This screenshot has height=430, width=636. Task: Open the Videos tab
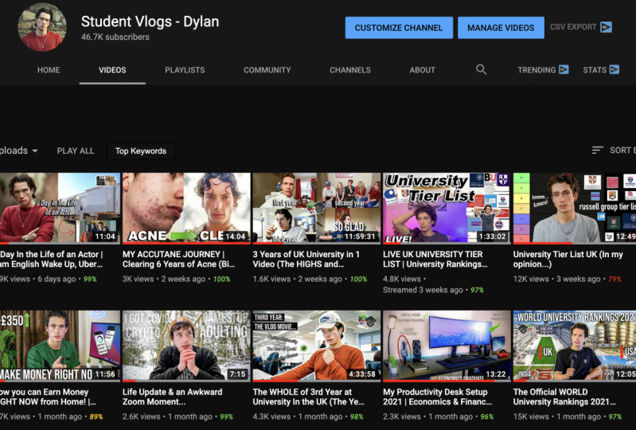[x=112, y=70]
